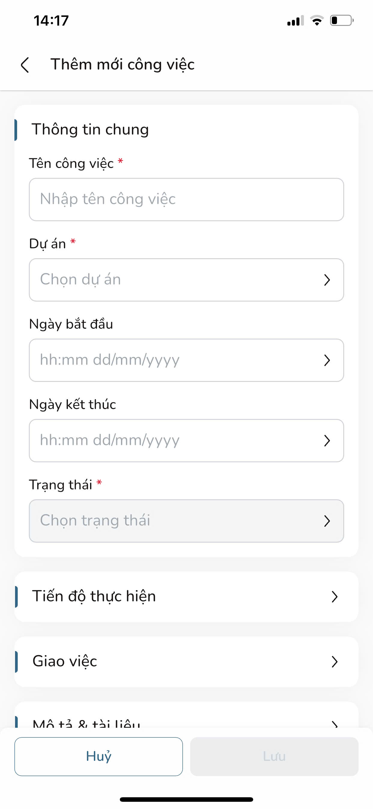Click chevron in Chọn trạng thái field

[x=327, y=521]
